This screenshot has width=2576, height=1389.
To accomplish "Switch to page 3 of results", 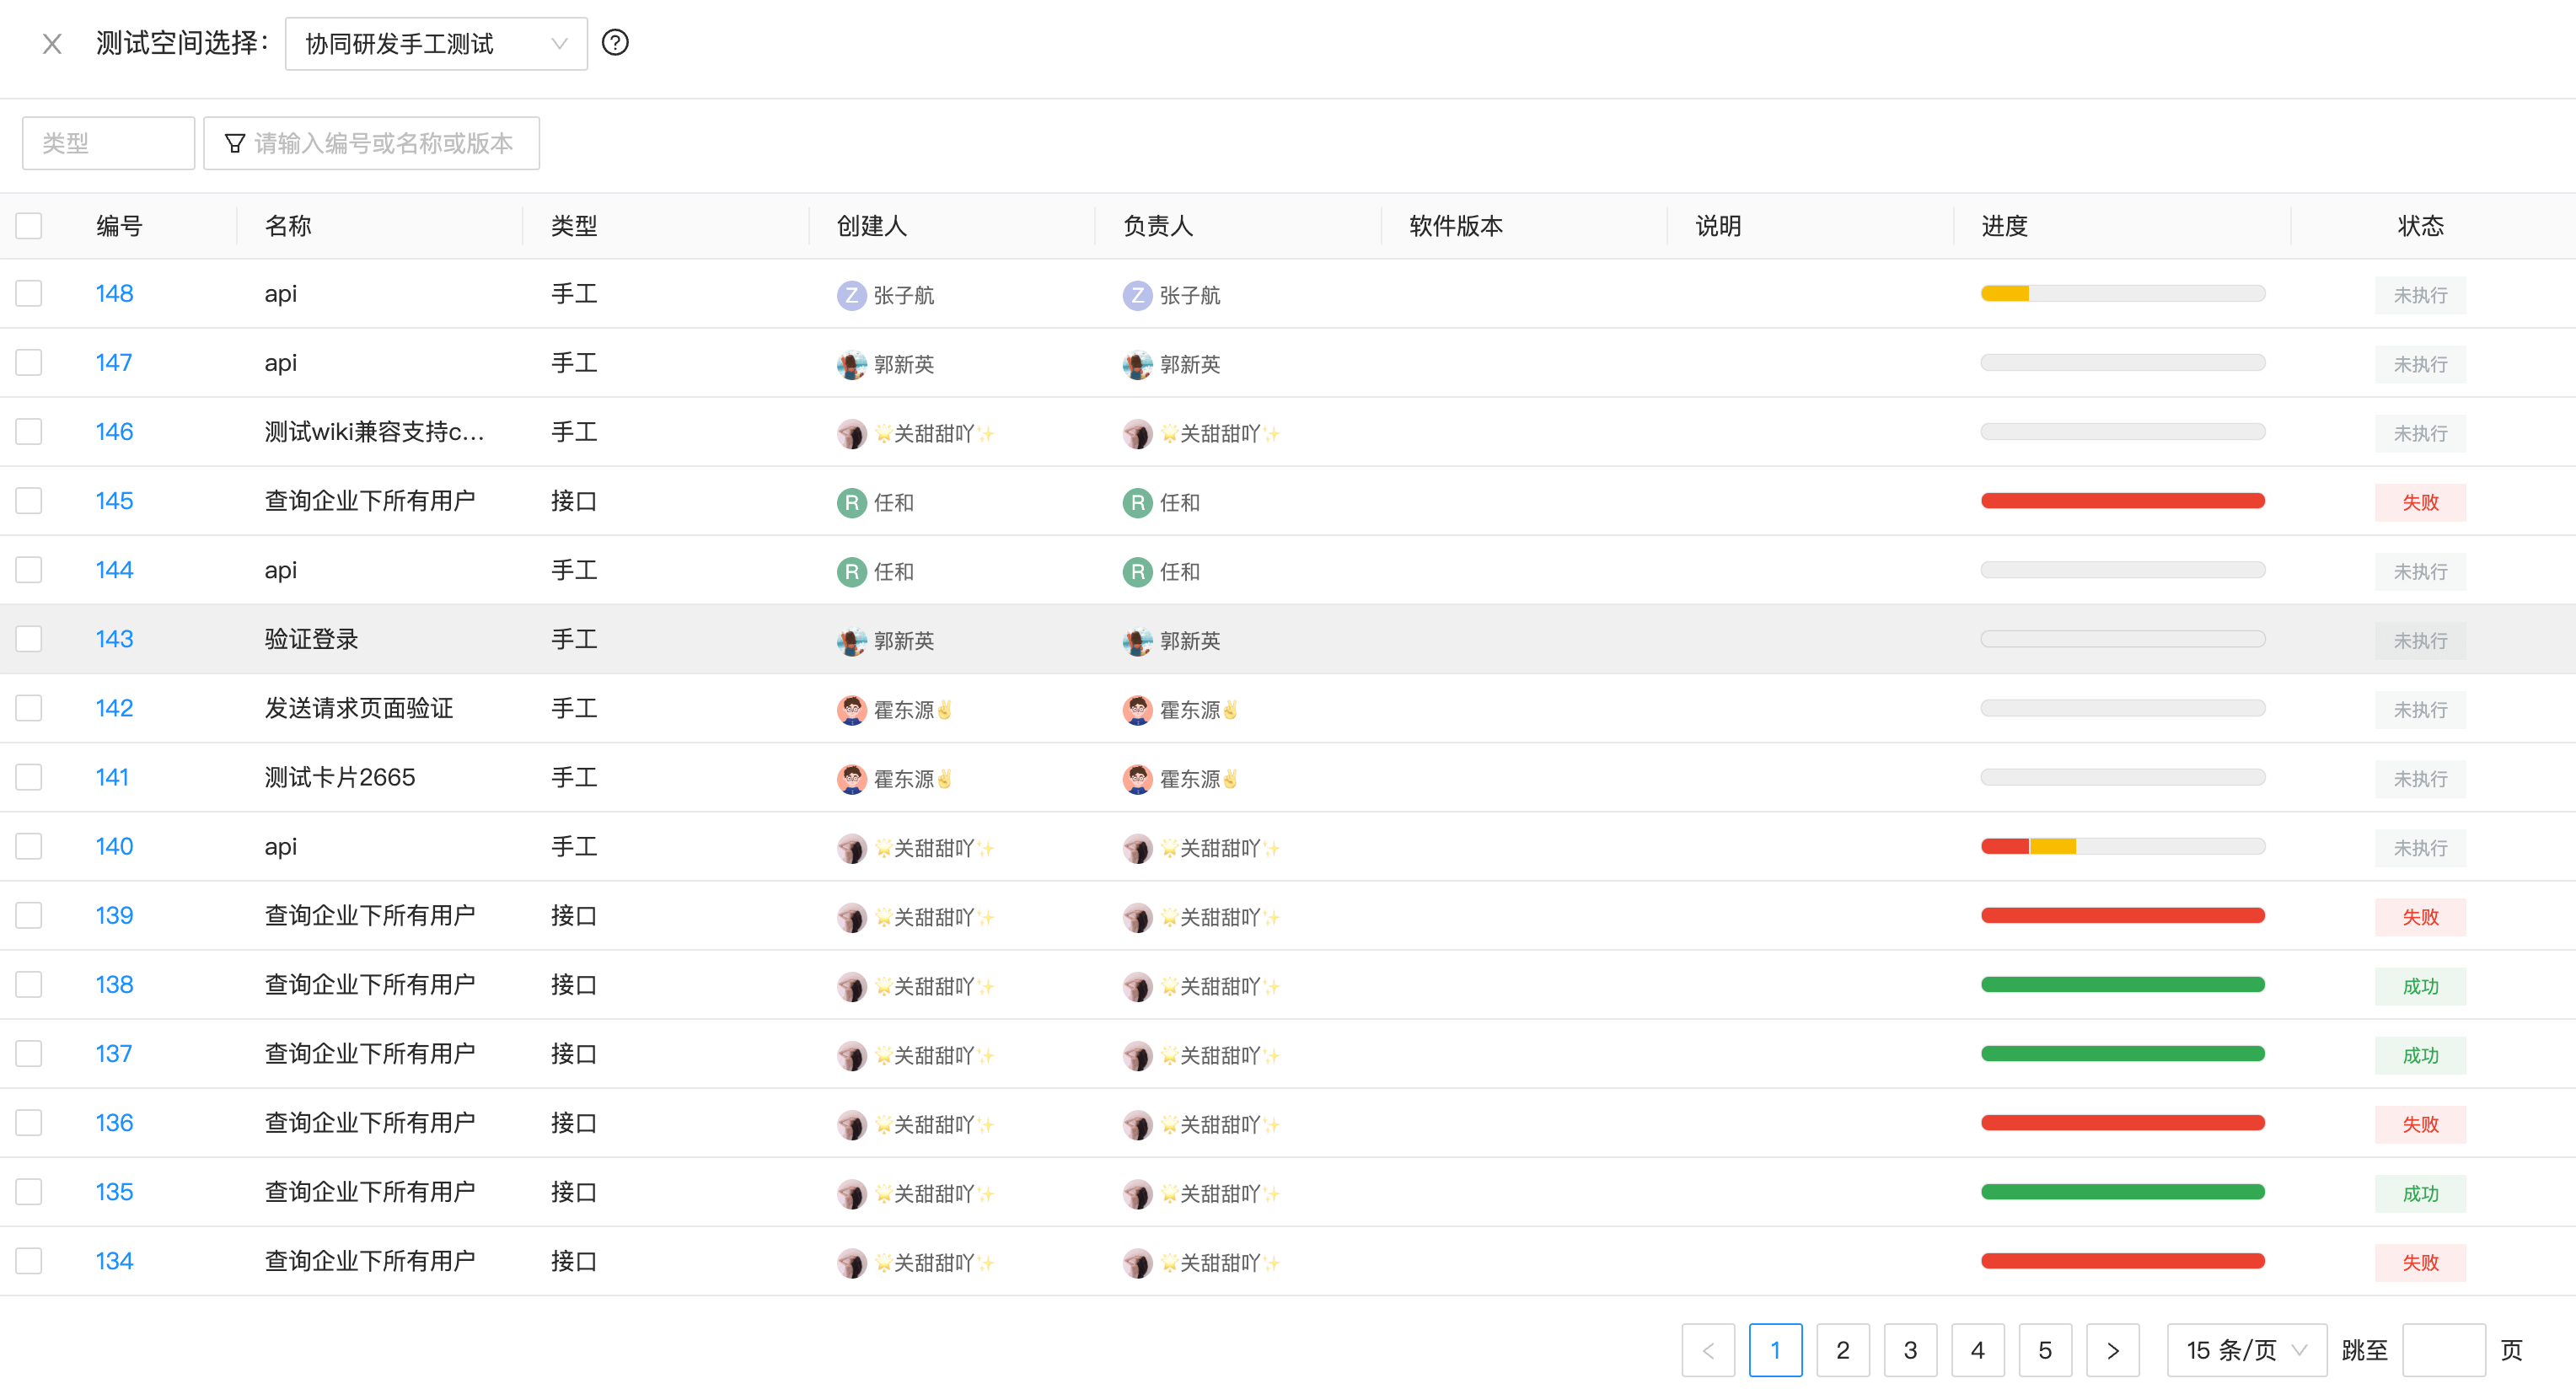I will [1910, 1349].
